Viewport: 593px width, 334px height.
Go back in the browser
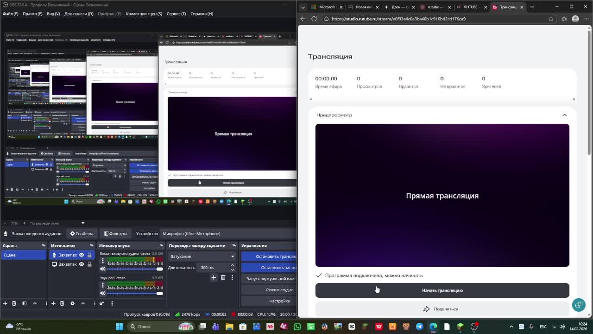click(x=303, y=19)
